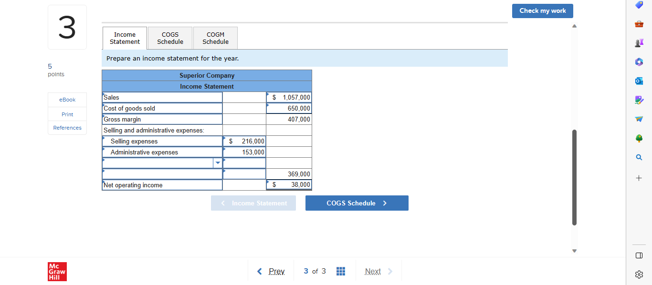The width and height of the screenshot is (652, 285).
Task: Open the Copilot sidebar icon
Action: tap(639, 62)
